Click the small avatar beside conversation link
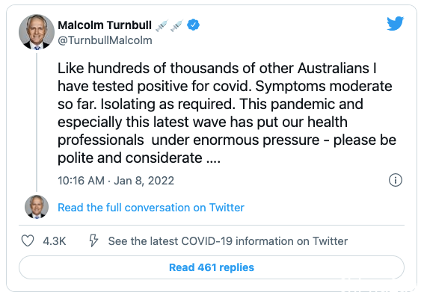Screen dimensions: 421x295 click(x=37, y=207)
